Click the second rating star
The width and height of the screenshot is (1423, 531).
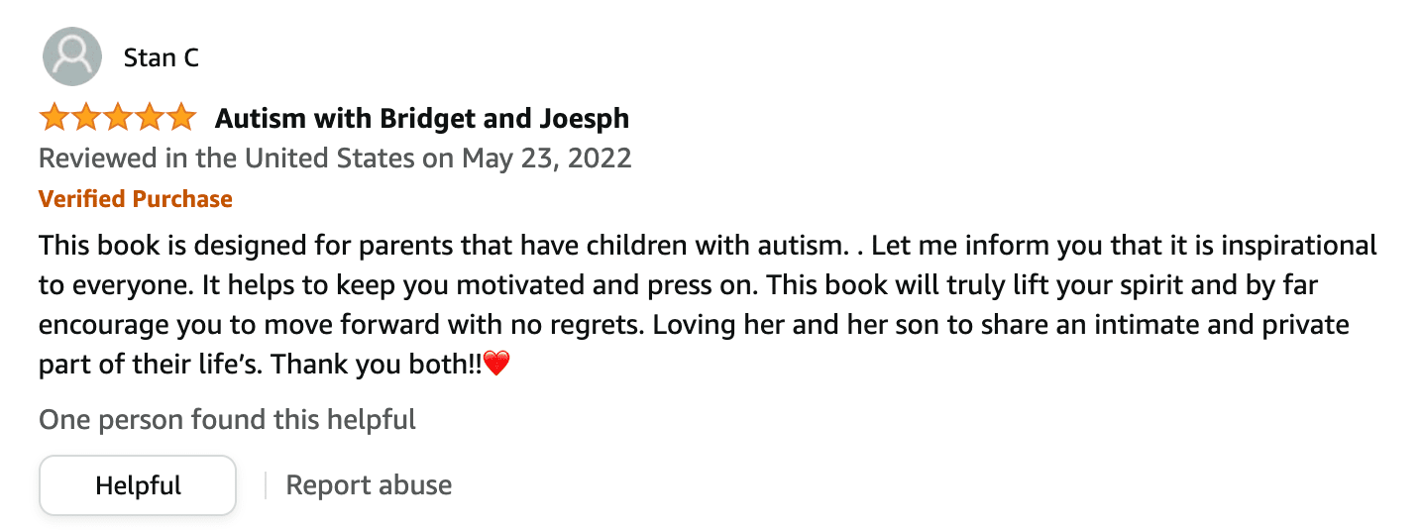click(86, 119)
